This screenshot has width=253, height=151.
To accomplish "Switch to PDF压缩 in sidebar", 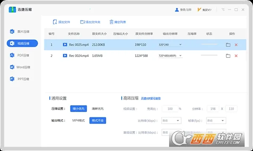I will (x=20, y=55).
